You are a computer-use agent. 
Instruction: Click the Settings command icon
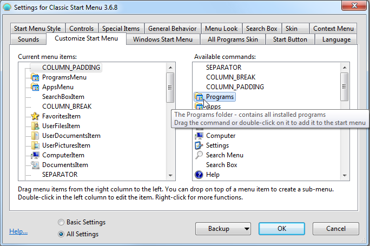pos(199,145)
